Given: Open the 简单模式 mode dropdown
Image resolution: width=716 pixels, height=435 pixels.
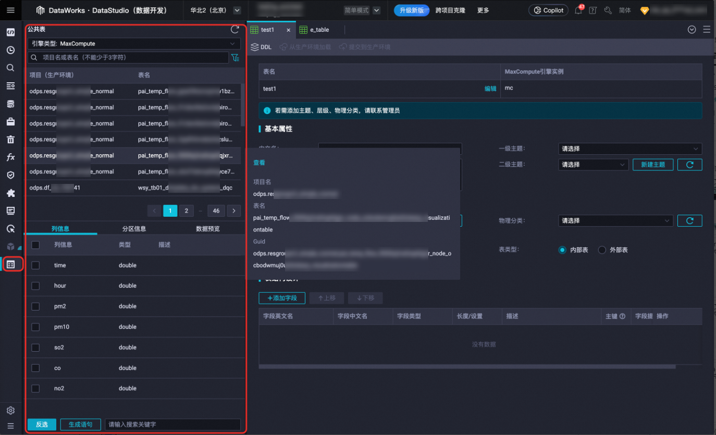Looking at the screenshot, I should pyautogui.click(x=362, y=10).
